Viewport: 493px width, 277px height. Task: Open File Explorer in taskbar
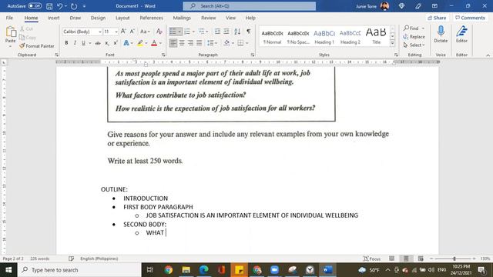[x=186, y=270]
